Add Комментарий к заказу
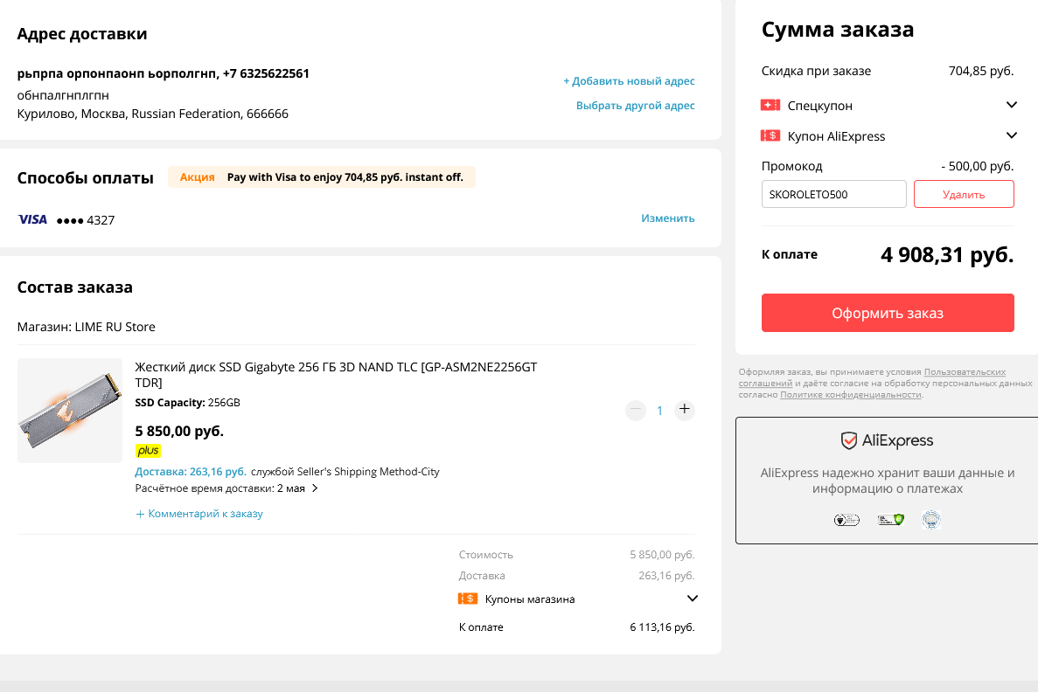This screenshot has height=692, width=1038. point(199,514)
